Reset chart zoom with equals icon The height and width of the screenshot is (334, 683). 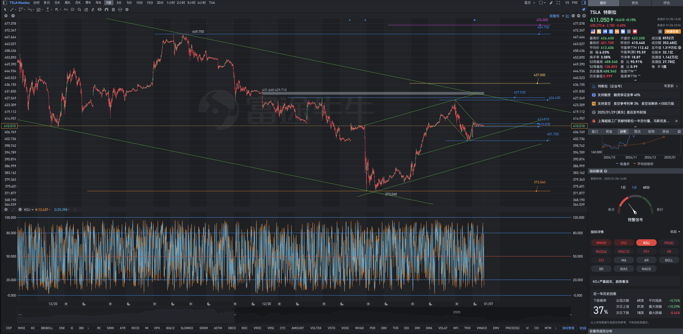click(573, 16)
